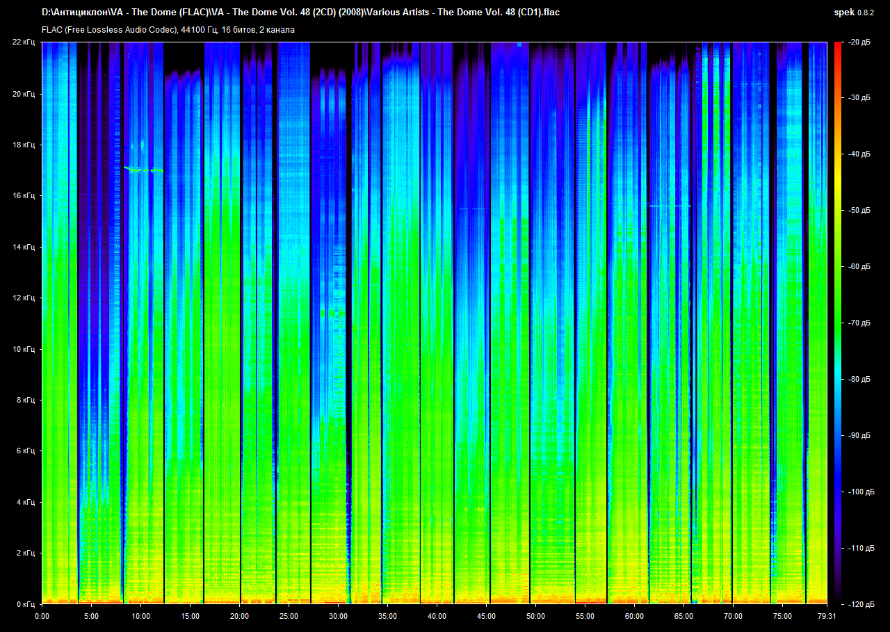The height and width of the screenshot is (632, 890).
Task: Click the -70 дБ scale label
Action: click(858, 323)
